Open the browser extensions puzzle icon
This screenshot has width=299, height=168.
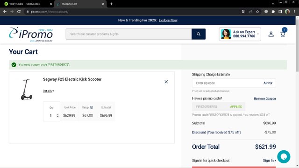pos(273,12)
